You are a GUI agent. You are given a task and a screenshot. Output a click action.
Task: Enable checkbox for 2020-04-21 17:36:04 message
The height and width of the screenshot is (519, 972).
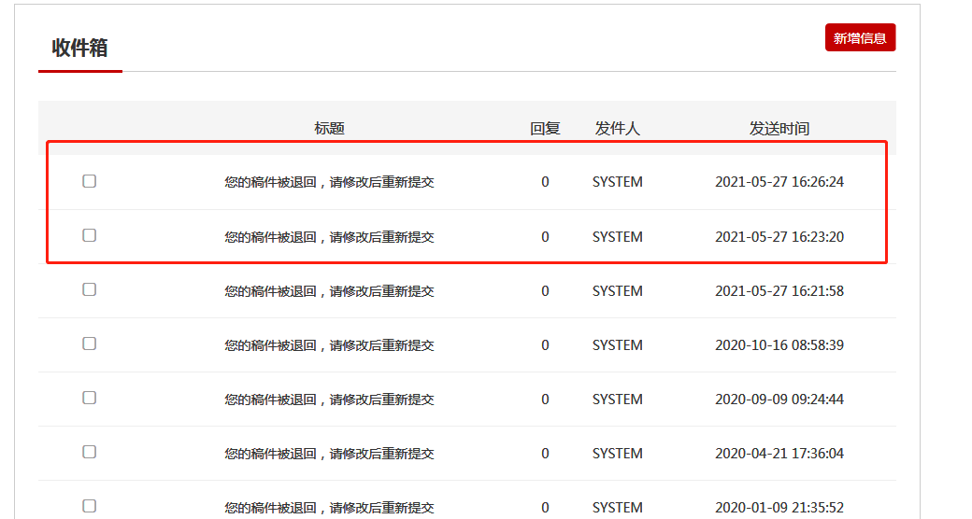click(89, 452)
